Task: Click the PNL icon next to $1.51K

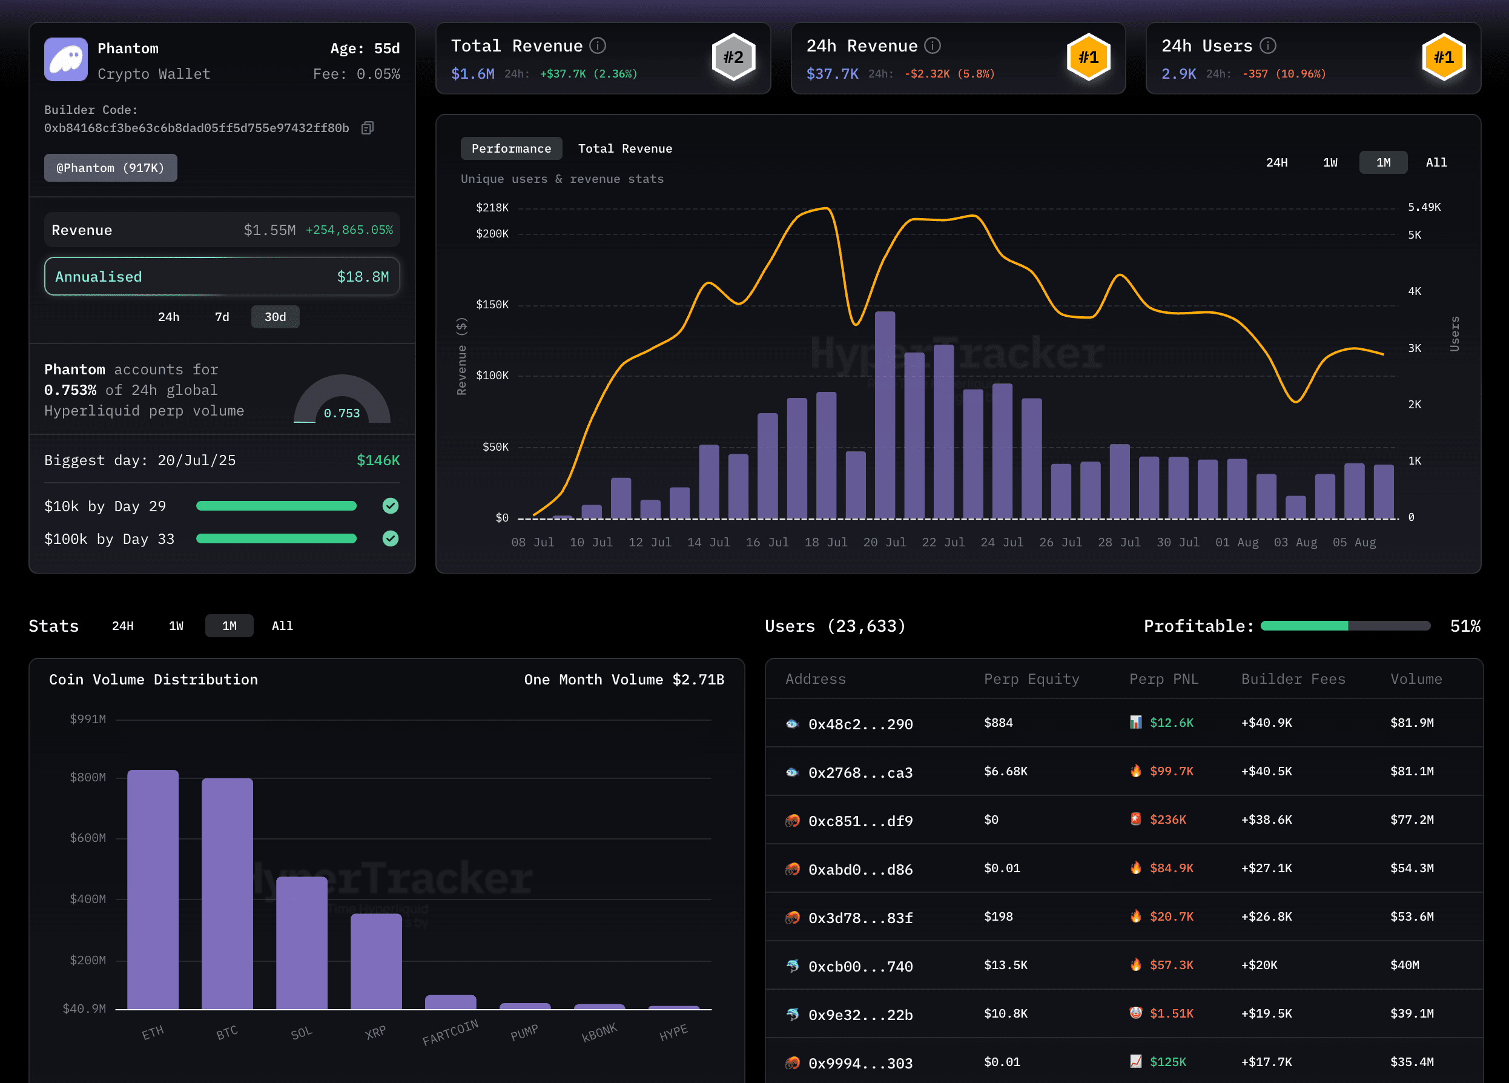Action: tap(1136, 1013)
